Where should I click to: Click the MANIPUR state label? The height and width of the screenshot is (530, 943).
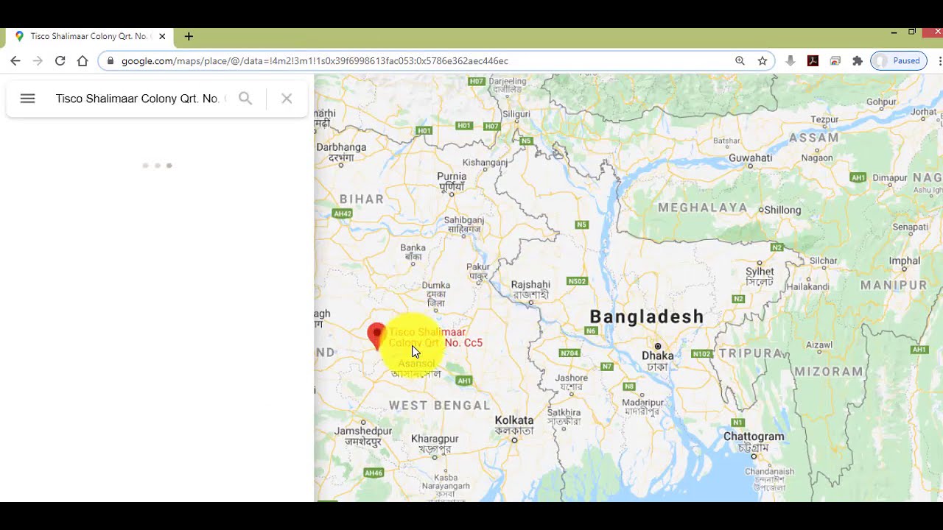point(893,286)
